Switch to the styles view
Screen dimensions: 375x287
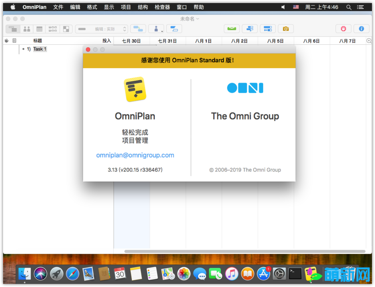point(66,29)
